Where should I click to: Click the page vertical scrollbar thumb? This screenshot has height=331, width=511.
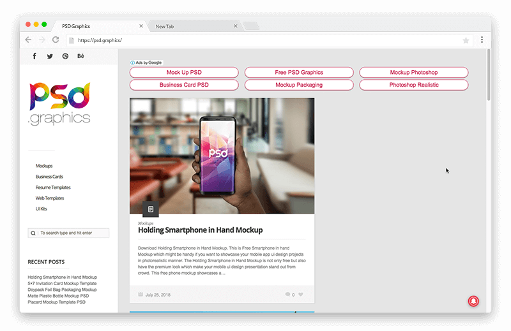(x=488, y=75)
